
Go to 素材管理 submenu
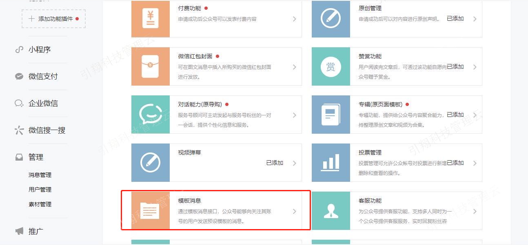tap(40, 204)
